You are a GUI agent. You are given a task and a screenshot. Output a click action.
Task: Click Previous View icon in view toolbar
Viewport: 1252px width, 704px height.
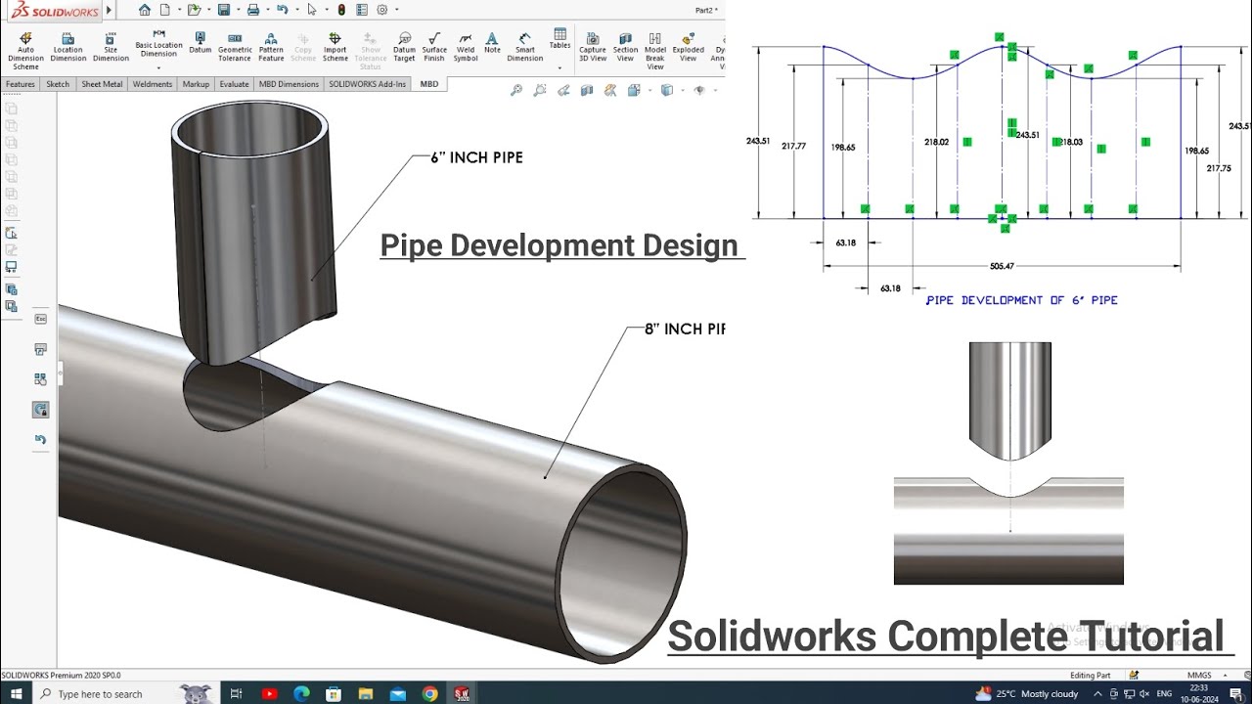(x=563, y=90)
